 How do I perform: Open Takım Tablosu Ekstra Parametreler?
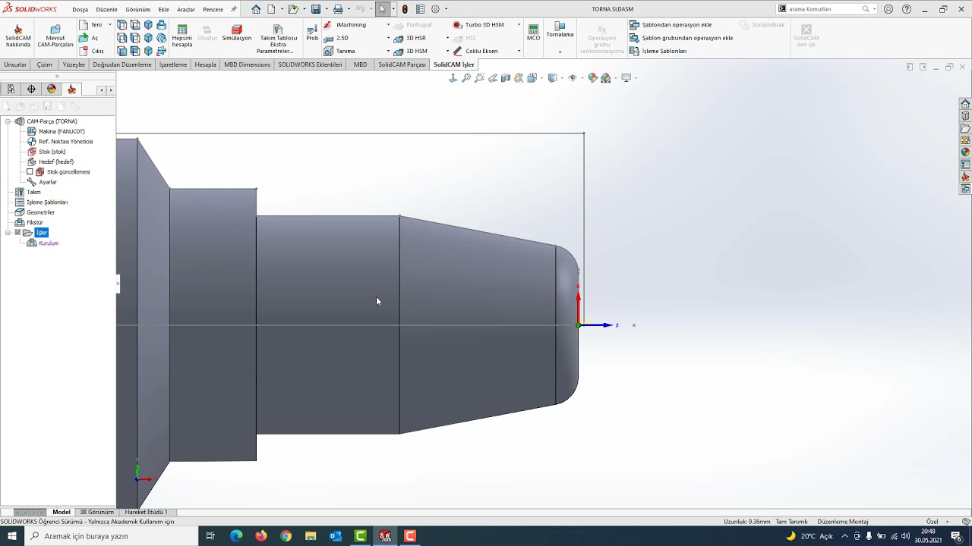278,39
